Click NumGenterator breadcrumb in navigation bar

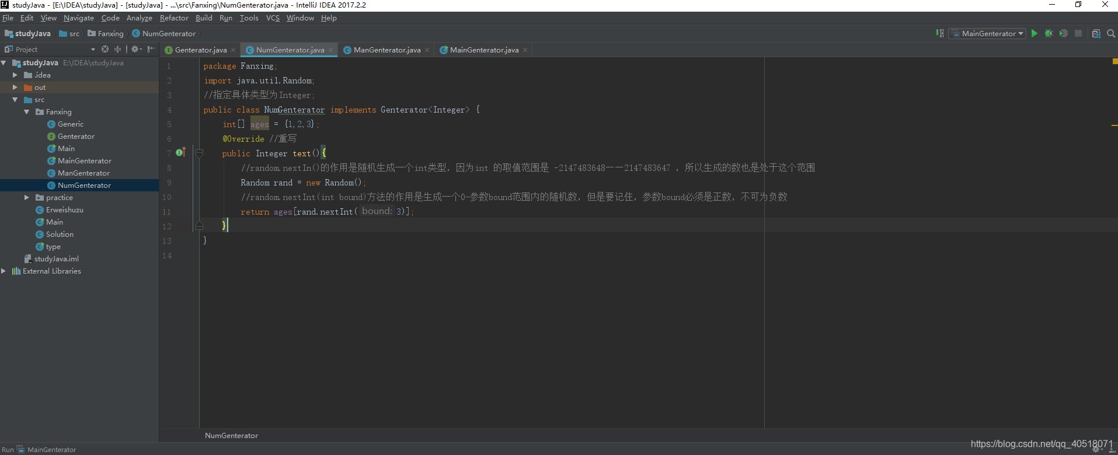[164, 34]
